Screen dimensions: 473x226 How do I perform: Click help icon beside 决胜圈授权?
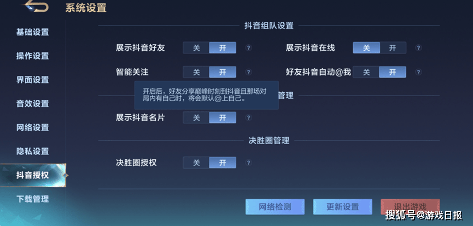[x=248, y=163]
